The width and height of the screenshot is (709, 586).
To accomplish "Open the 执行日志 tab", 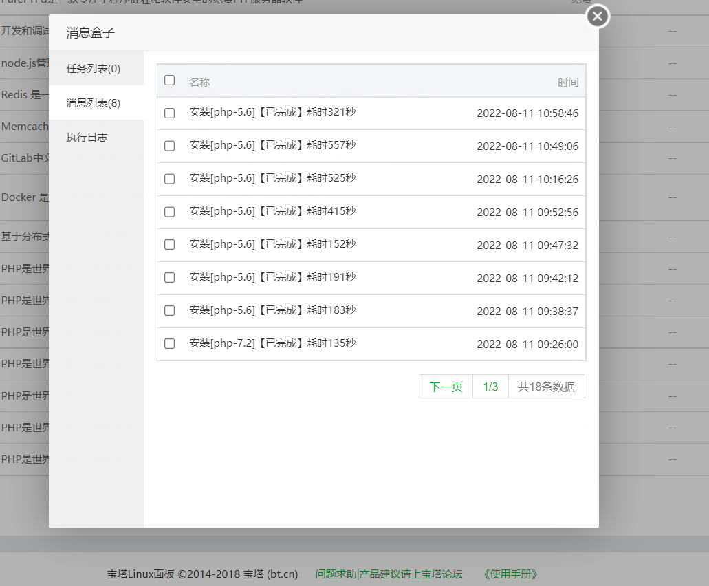I will [x=96, y=137].
